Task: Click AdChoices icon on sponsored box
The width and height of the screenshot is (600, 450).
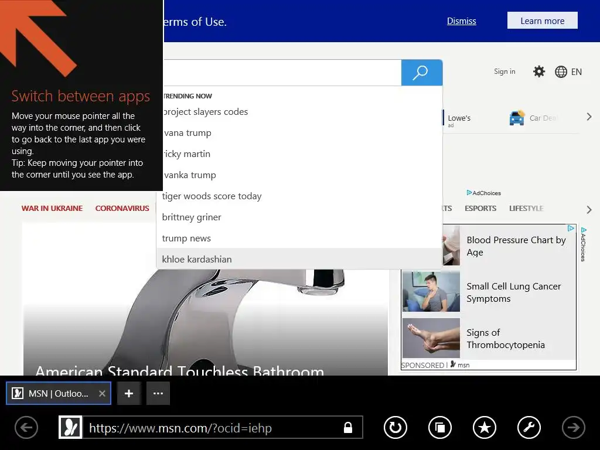Action: point(571,229)
